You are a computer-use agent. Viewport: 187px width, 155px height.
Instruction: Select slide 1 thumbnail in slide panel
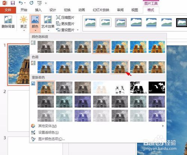(19, 64)
